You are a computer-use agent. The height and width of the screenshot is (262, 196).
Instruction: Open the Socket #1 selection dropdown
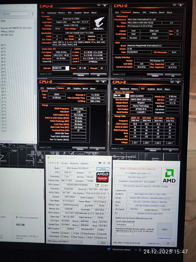(61, 68)
